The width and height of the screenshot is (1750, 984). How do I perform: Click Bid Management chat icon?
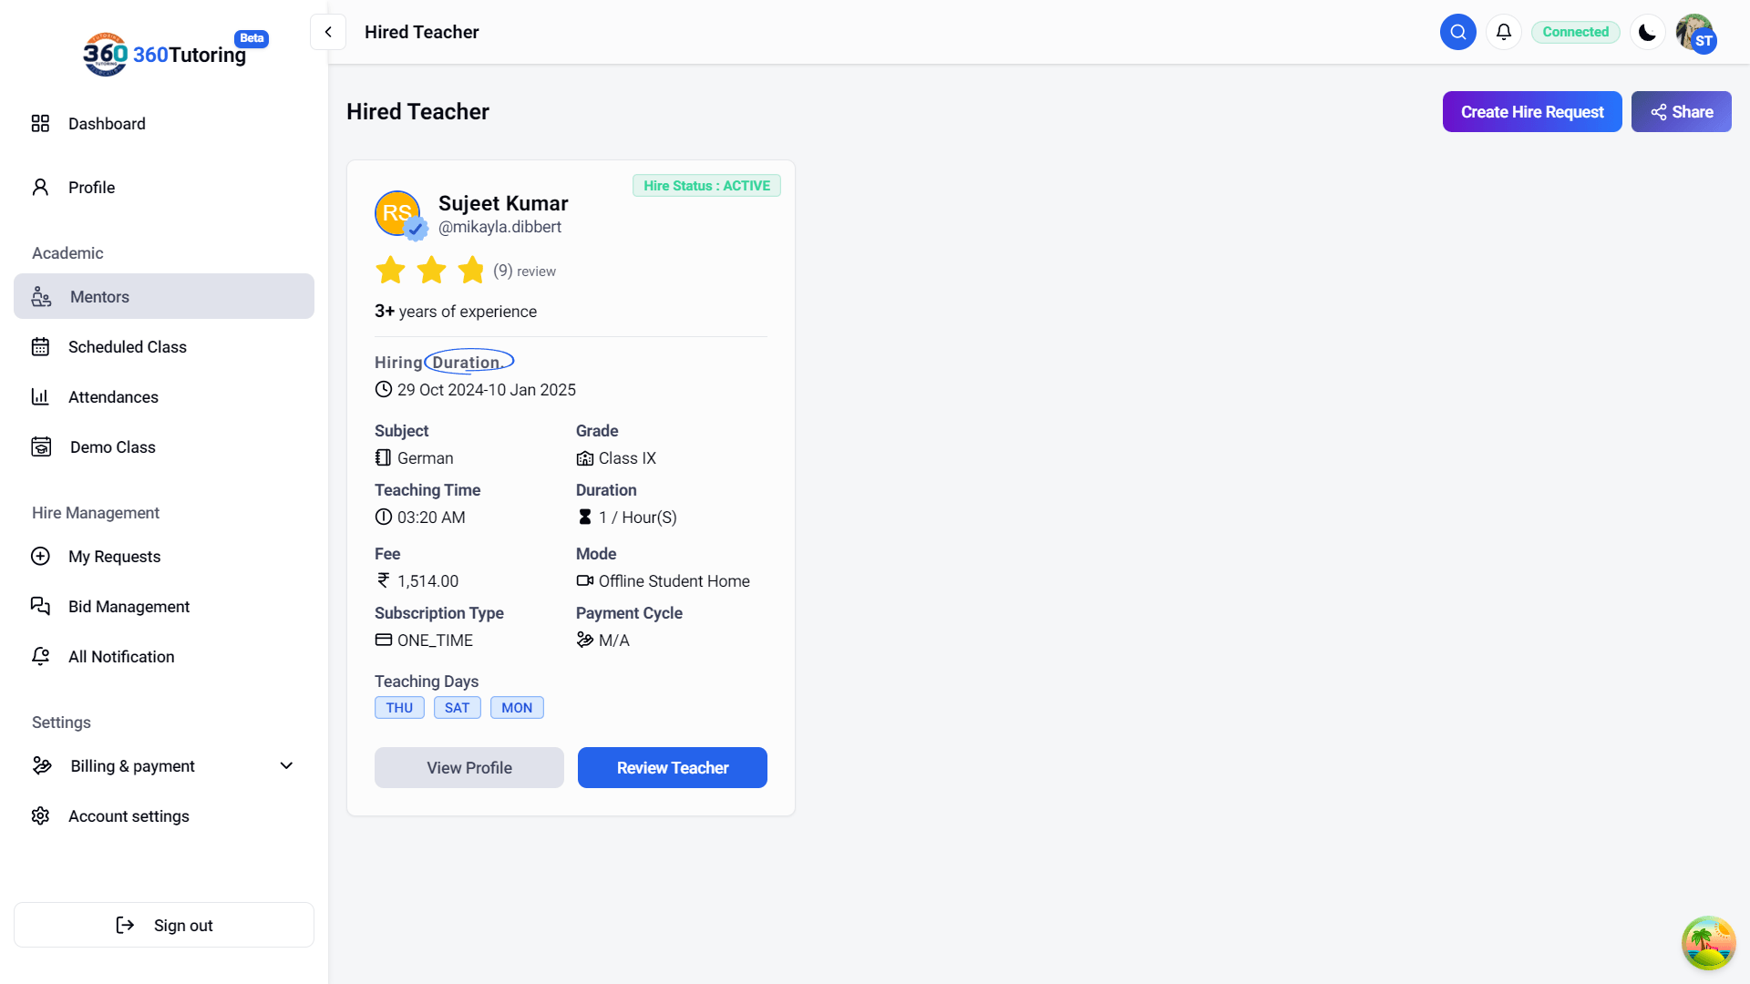(x=40, y=606)
